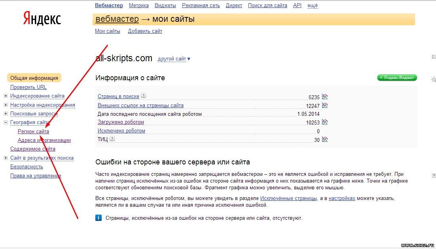Open Сайт в результатах поиска link
The image size is (436, 249).
tap(42, 158)
